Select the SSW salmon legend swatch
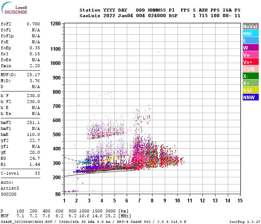Screen dimensions: 261x224 251,69
